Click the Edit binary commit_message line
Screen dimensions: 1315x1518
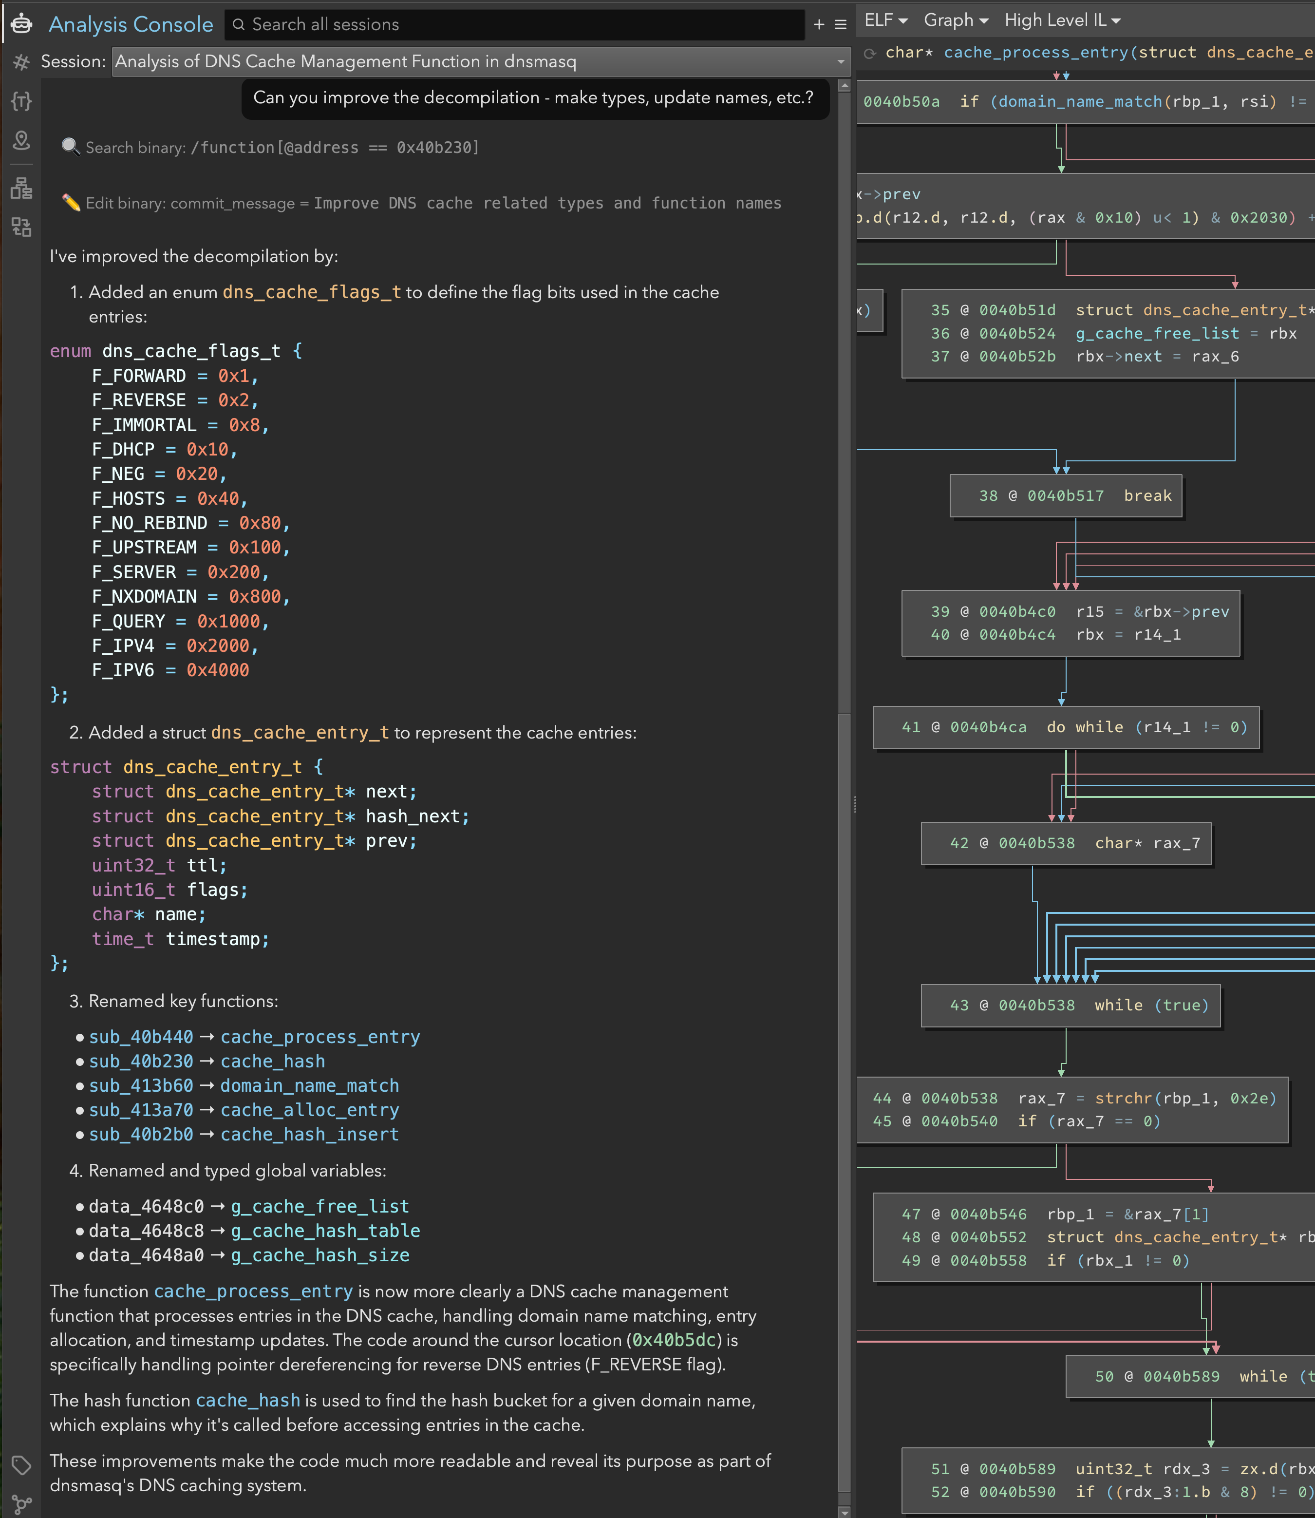(422, 203)
